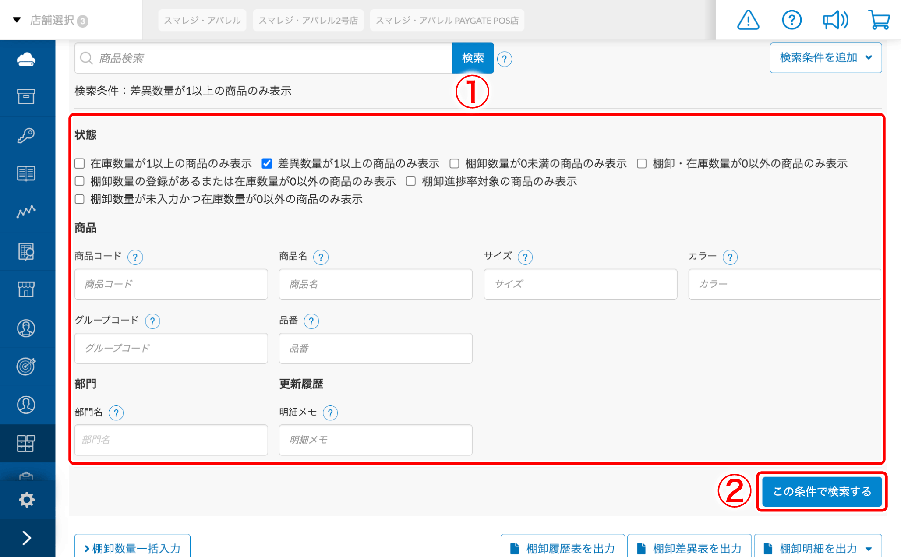Expand the 検索条件を追加 dropdown

click(825, 58)
